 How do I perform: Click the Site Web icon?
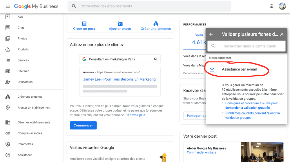point(8,71)
